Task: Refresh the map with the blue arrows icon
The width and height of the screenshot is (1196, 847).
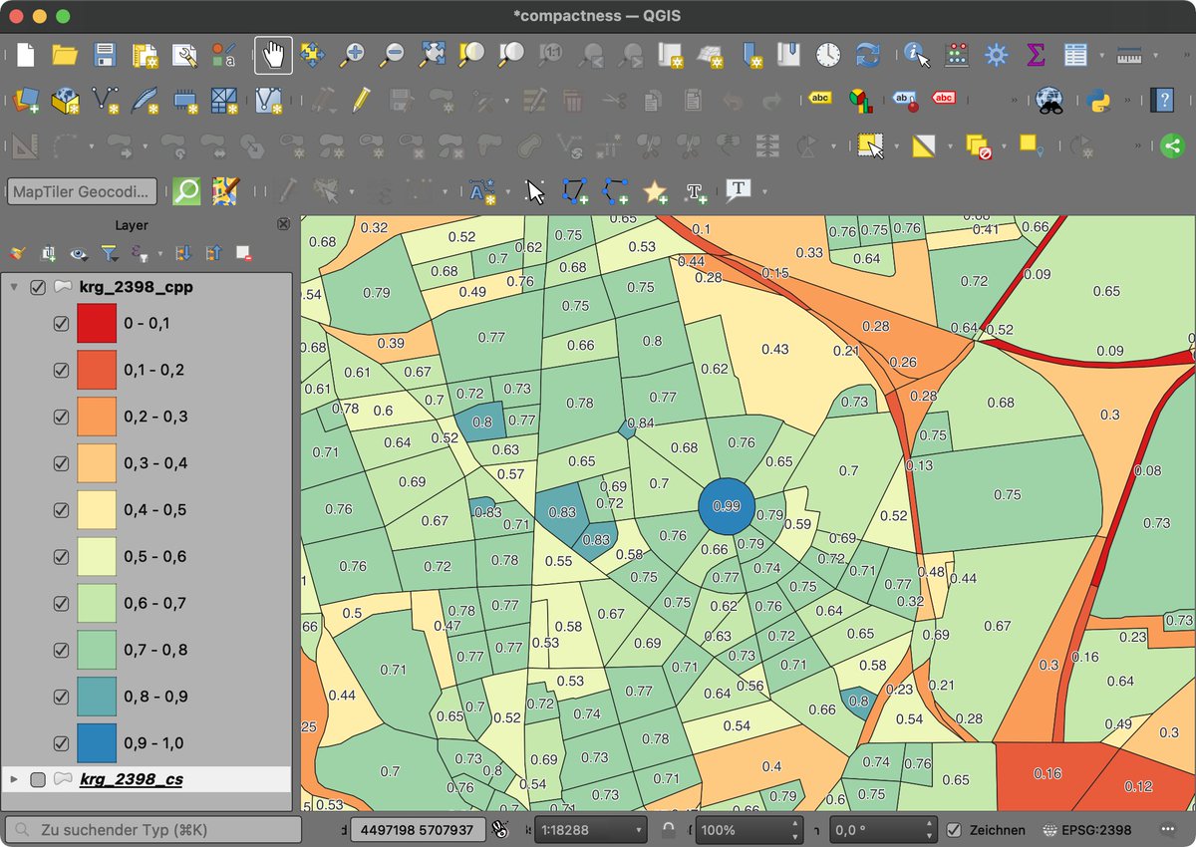Action: pyautogui.click(x=868, y=55)
